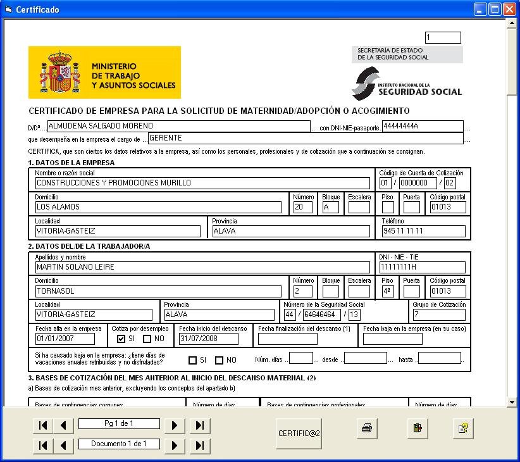Open help with the question mark icon
This screenshot has height=462, width=520.
click(463, 428)
